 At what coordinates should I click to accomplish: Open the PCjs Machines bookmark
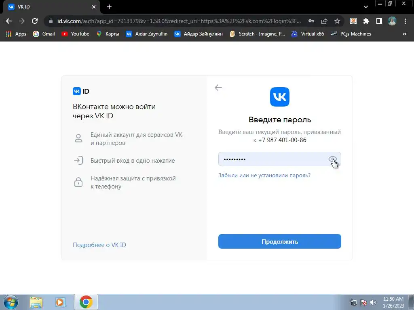click(351, 34)
